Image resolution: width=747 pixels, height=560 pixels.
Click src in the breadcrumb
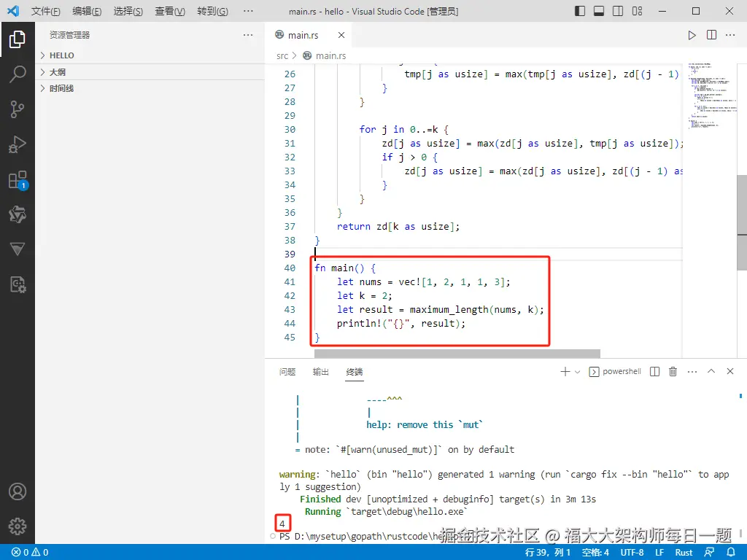(x=282, y=55)
